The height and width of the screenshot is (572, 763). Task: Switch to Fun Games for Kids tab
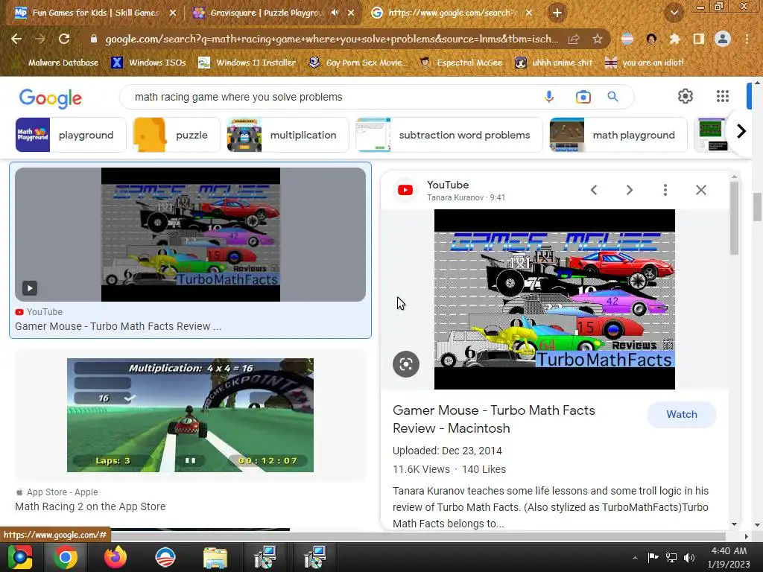coord(95,13)
